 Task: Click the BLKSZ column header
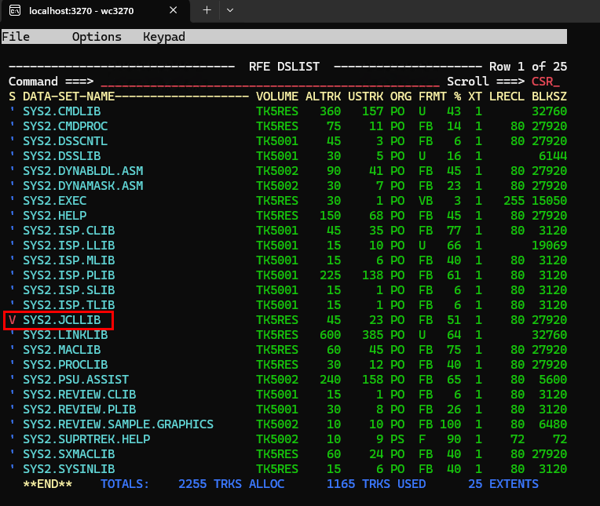550,96
